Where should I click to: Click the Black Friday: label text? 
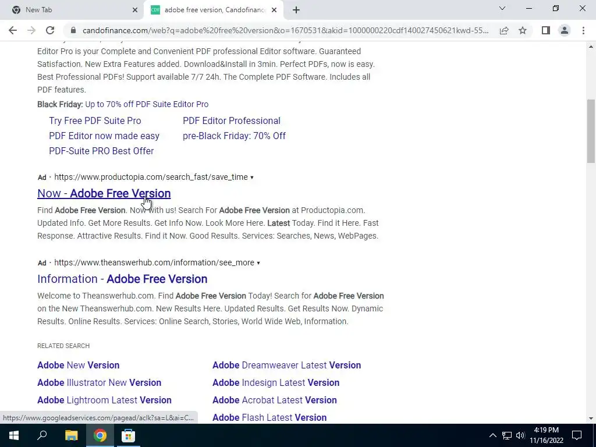60,104
